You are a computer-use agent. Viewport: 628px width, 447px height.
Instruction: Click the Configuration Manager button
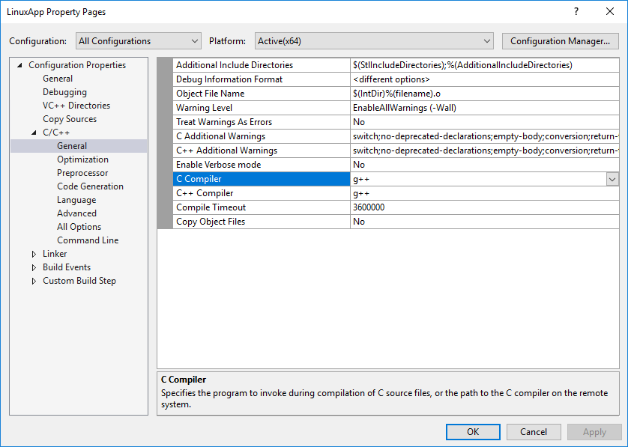[560, 41]
